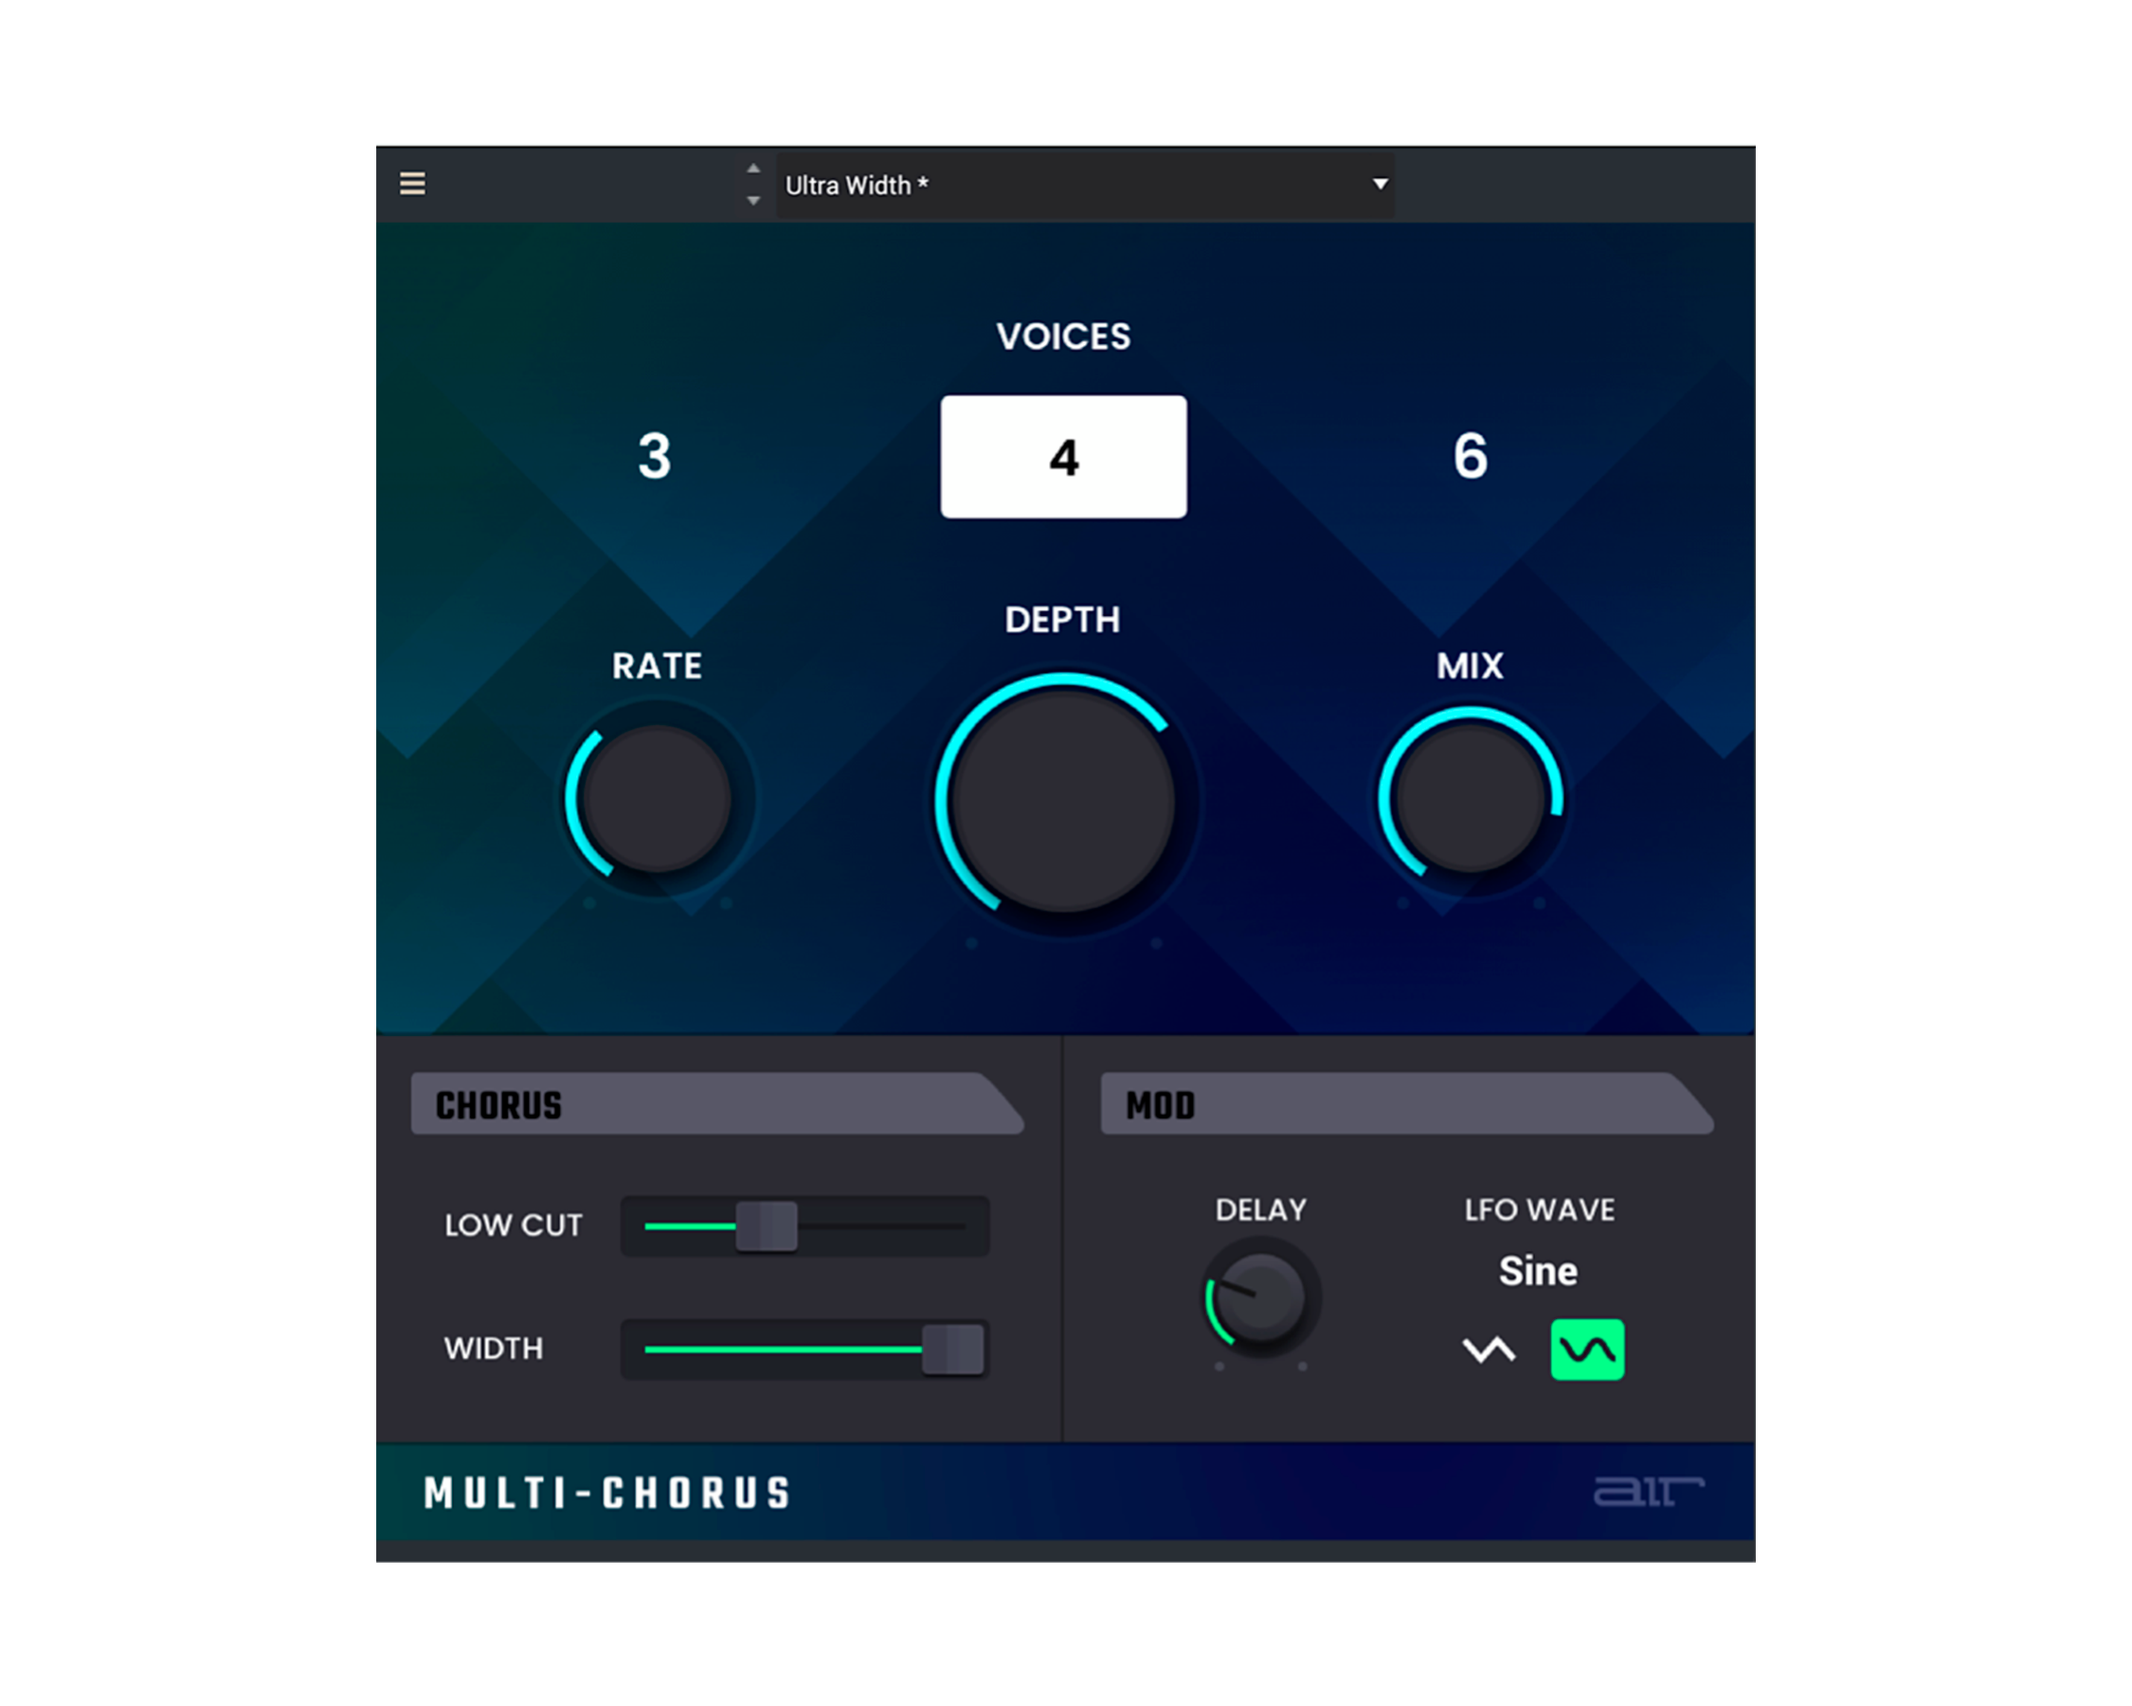Click the Mix knob
Viewport: 2132px width, 1706px height.
pos(1472,799)
